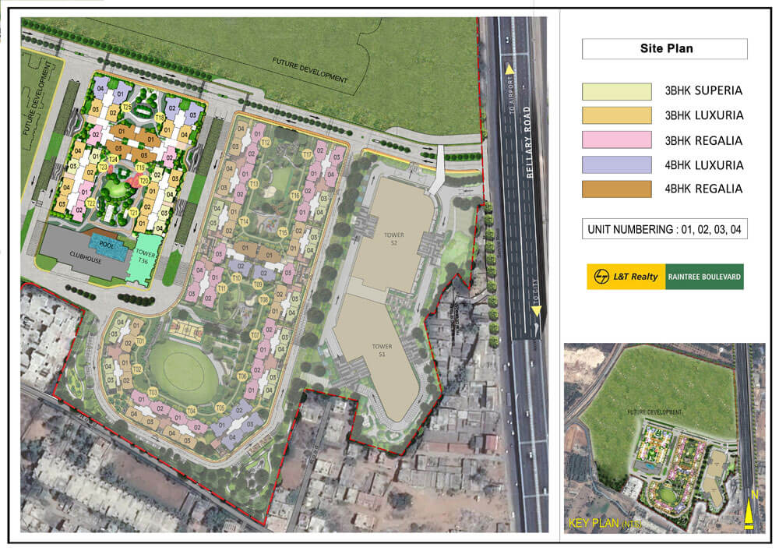Click the yellow north arrow in key plan

click(750, 512)
